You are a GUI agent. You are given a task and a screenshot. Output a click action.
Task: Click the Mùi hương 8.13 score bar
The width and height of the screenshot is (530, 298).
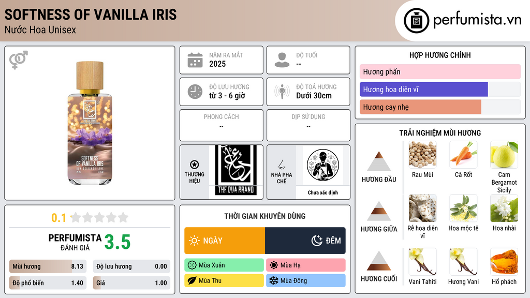coord(48,266)
